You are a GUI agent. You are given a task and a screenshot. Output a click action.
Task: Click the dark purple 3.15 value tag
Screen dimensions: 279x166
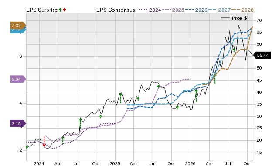click(x=18, y=123)
